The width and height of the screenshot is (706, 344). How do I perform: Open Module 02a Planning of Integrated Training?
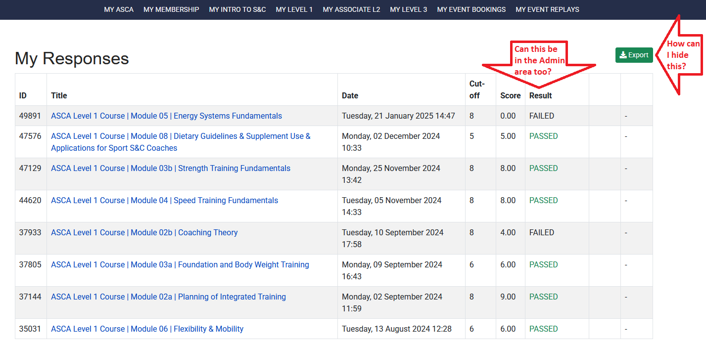point(168,297)
